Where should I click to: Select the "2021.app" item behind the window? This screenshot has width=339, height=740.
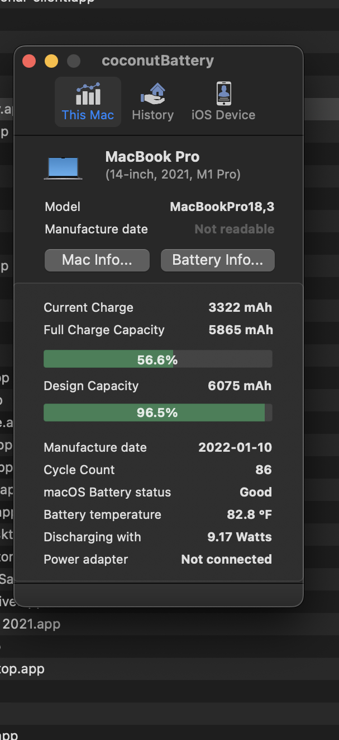tap(31, 624)
